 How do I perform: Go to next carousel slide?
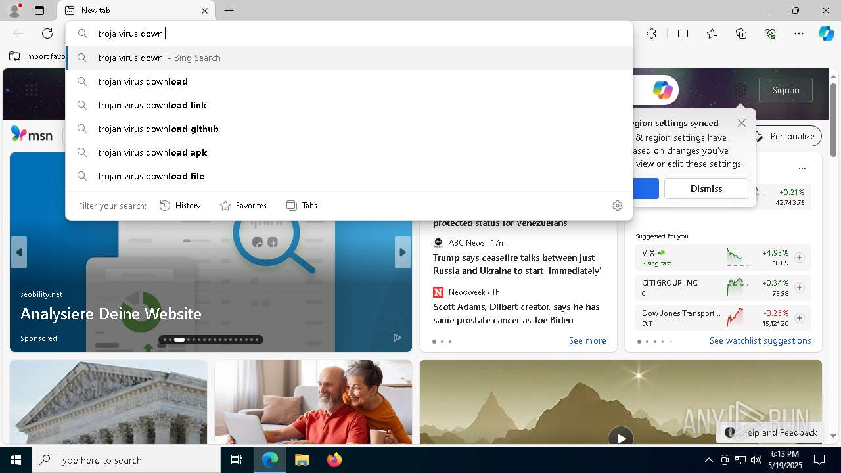[403, 252]
